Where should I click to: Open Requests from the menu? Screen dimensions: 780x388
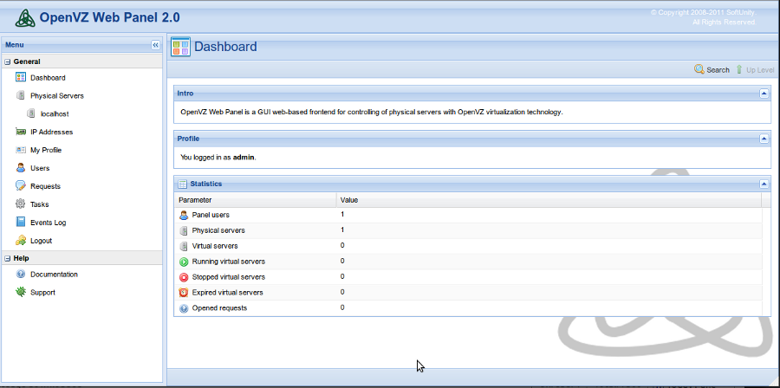point(45,186)
